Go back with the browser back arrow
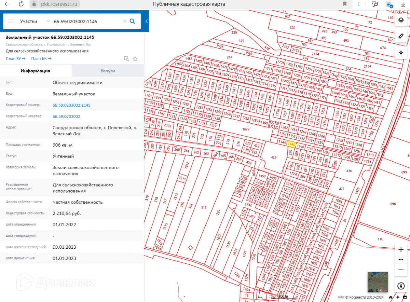Viewport: 410px width, 302px height. coord(7,4)
